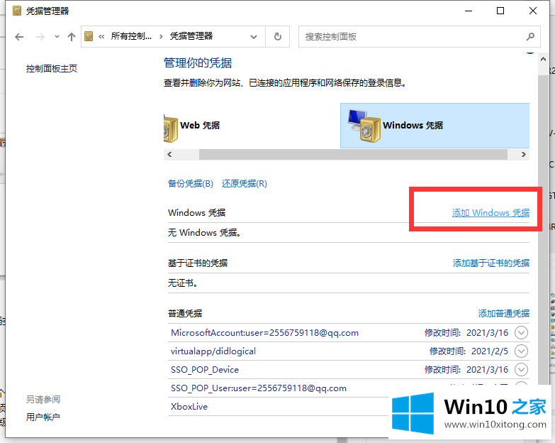
Task: Click 添加 Windows 凭据 link
Action: pyautogui.click(x=490, y=213)
